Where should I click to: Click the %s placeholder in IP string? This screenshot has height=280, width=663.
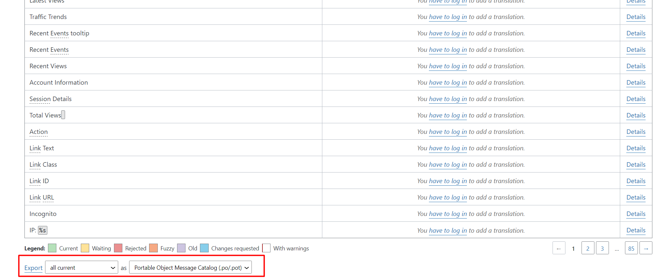43,230
